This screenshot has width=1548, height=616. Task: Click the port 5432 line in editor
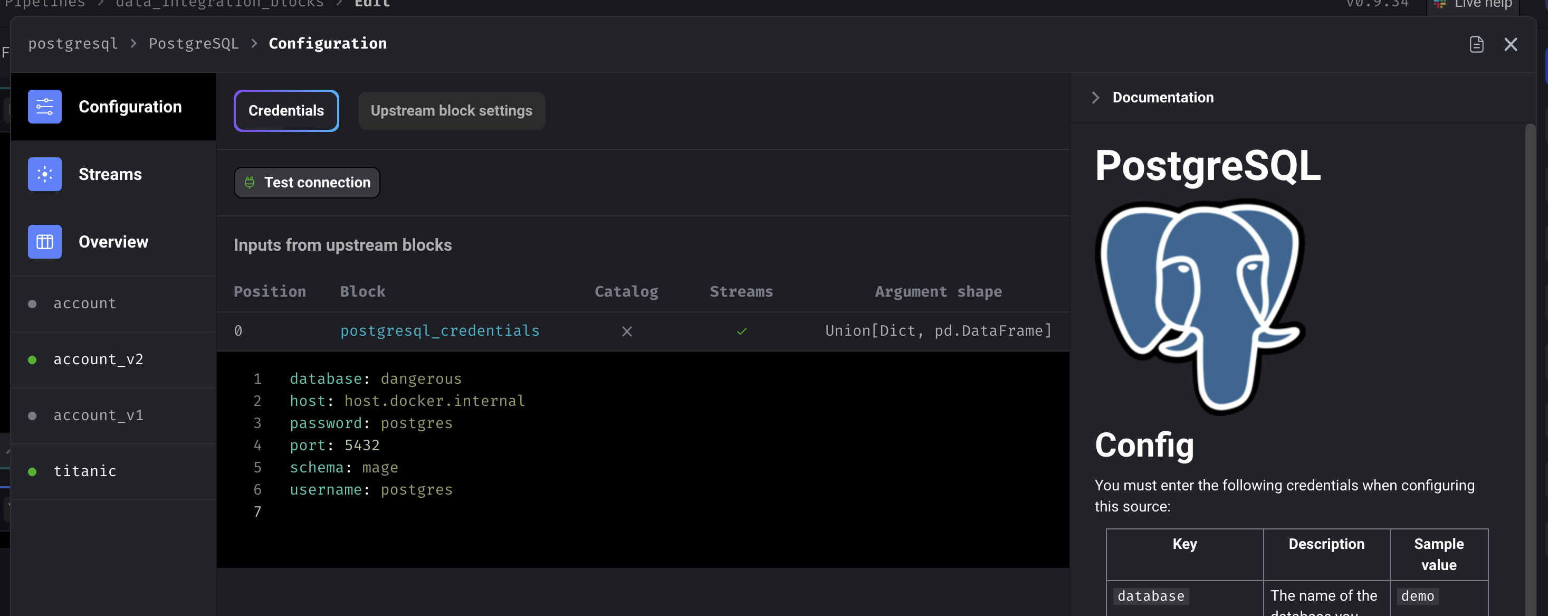(x=334, y=446)
